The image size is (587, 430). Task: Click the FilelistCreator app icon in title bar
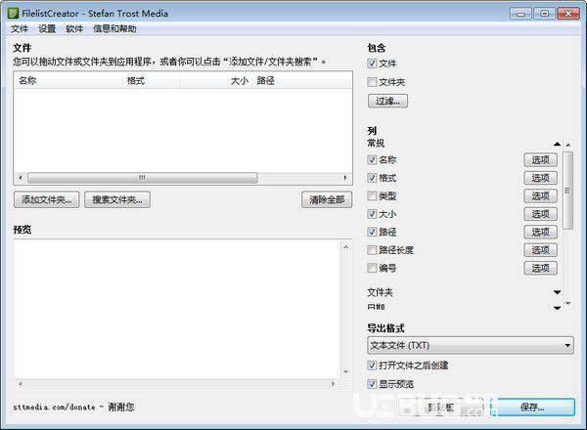pyautogui.click(x=13, y=14)
